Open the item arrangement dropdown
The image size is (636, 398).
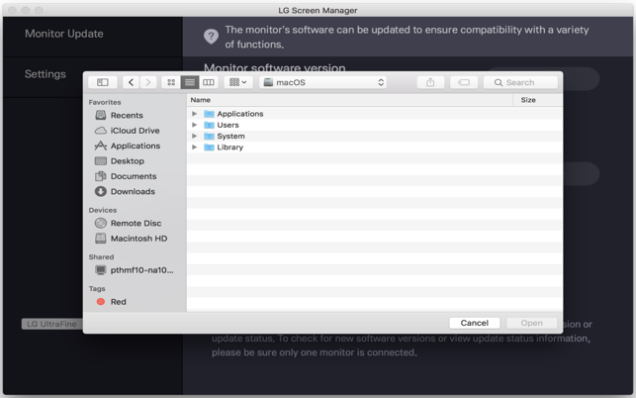click(x=238, y=82)
